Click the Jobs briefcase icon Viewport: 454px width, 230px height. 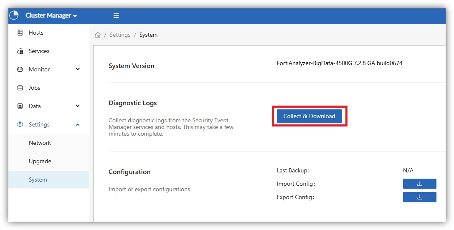pyautogui.click(x=20, y=88)
